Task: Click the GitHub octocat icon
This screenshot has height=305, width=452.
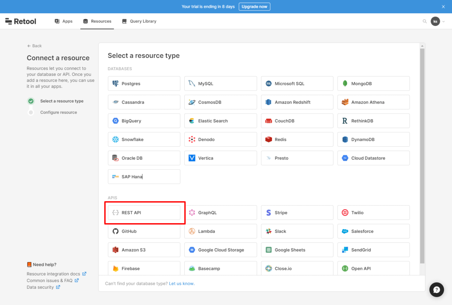Action: tap(115, 231)
